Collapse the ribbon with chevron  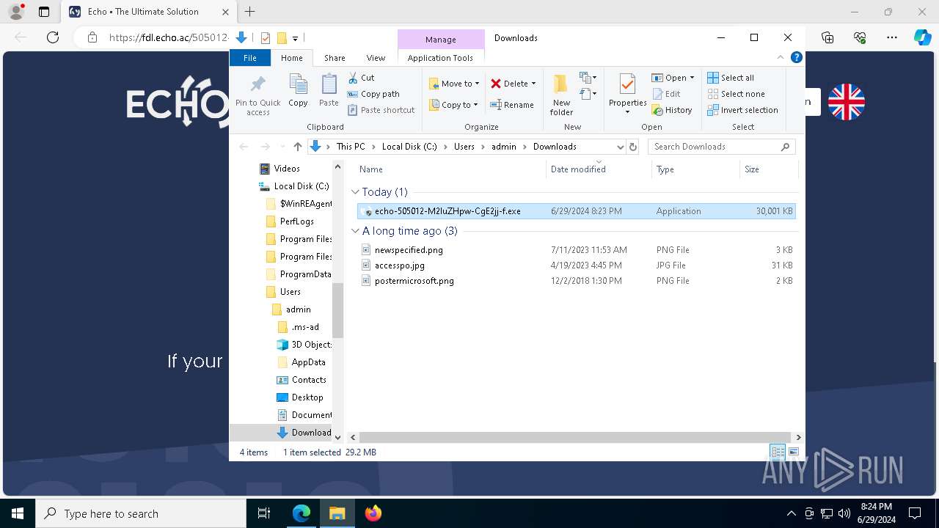(x=781, y=57)
